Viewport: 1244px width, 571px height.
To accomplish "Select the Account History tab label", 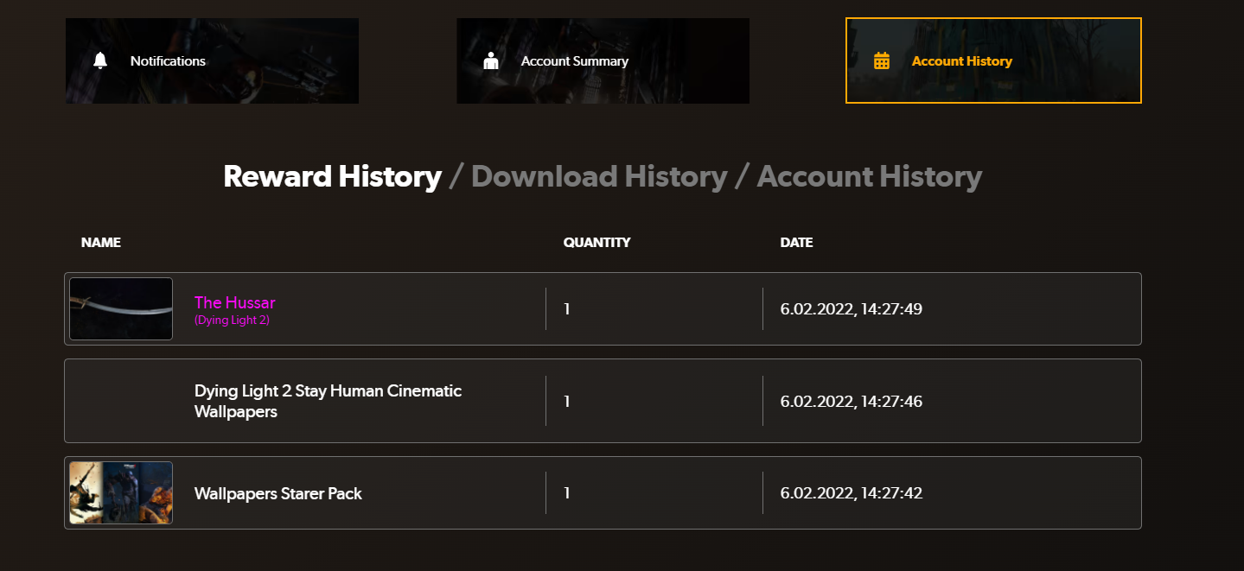I will pos(961,61).
